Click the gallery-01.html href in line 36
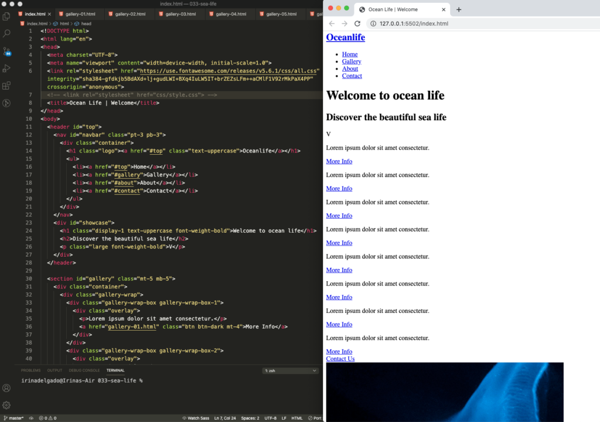Screen dimensions: 600x422 coord(132,326)
